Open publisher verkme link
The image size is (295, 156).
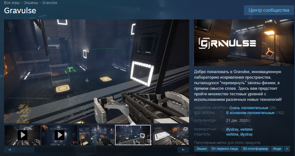point(232,134)
